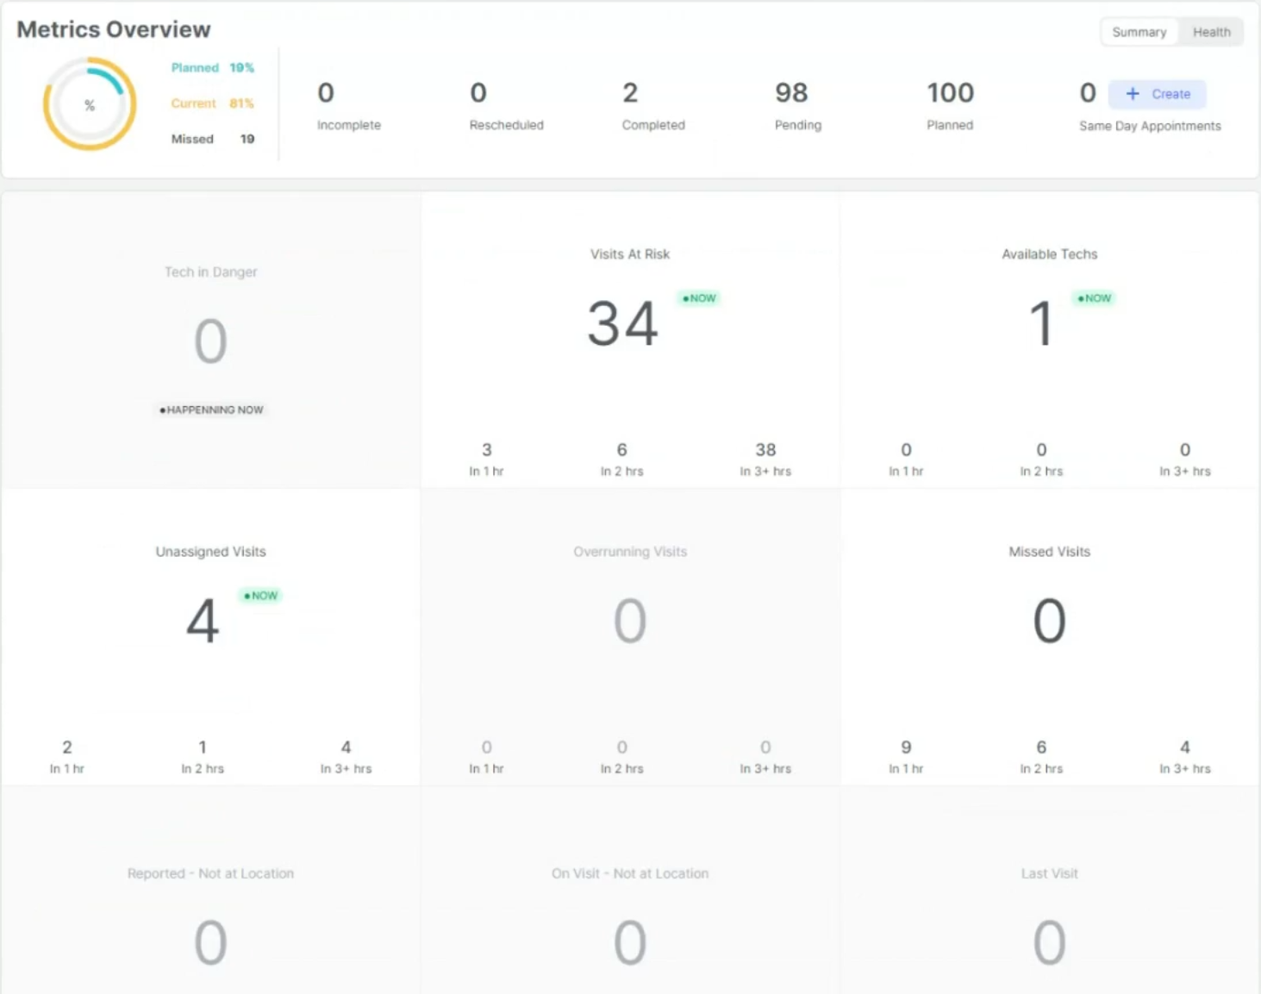Click the NOW badge on Visits At Risk
This screenshot has height=994, width=1261.
coord(699,298)
